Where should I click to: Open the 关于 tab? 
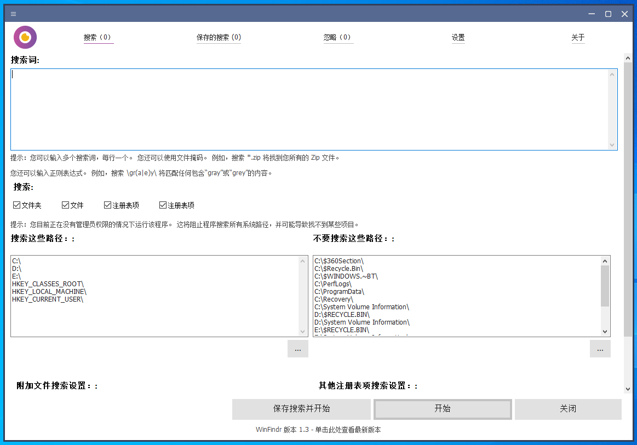click(x=578, y=38)
